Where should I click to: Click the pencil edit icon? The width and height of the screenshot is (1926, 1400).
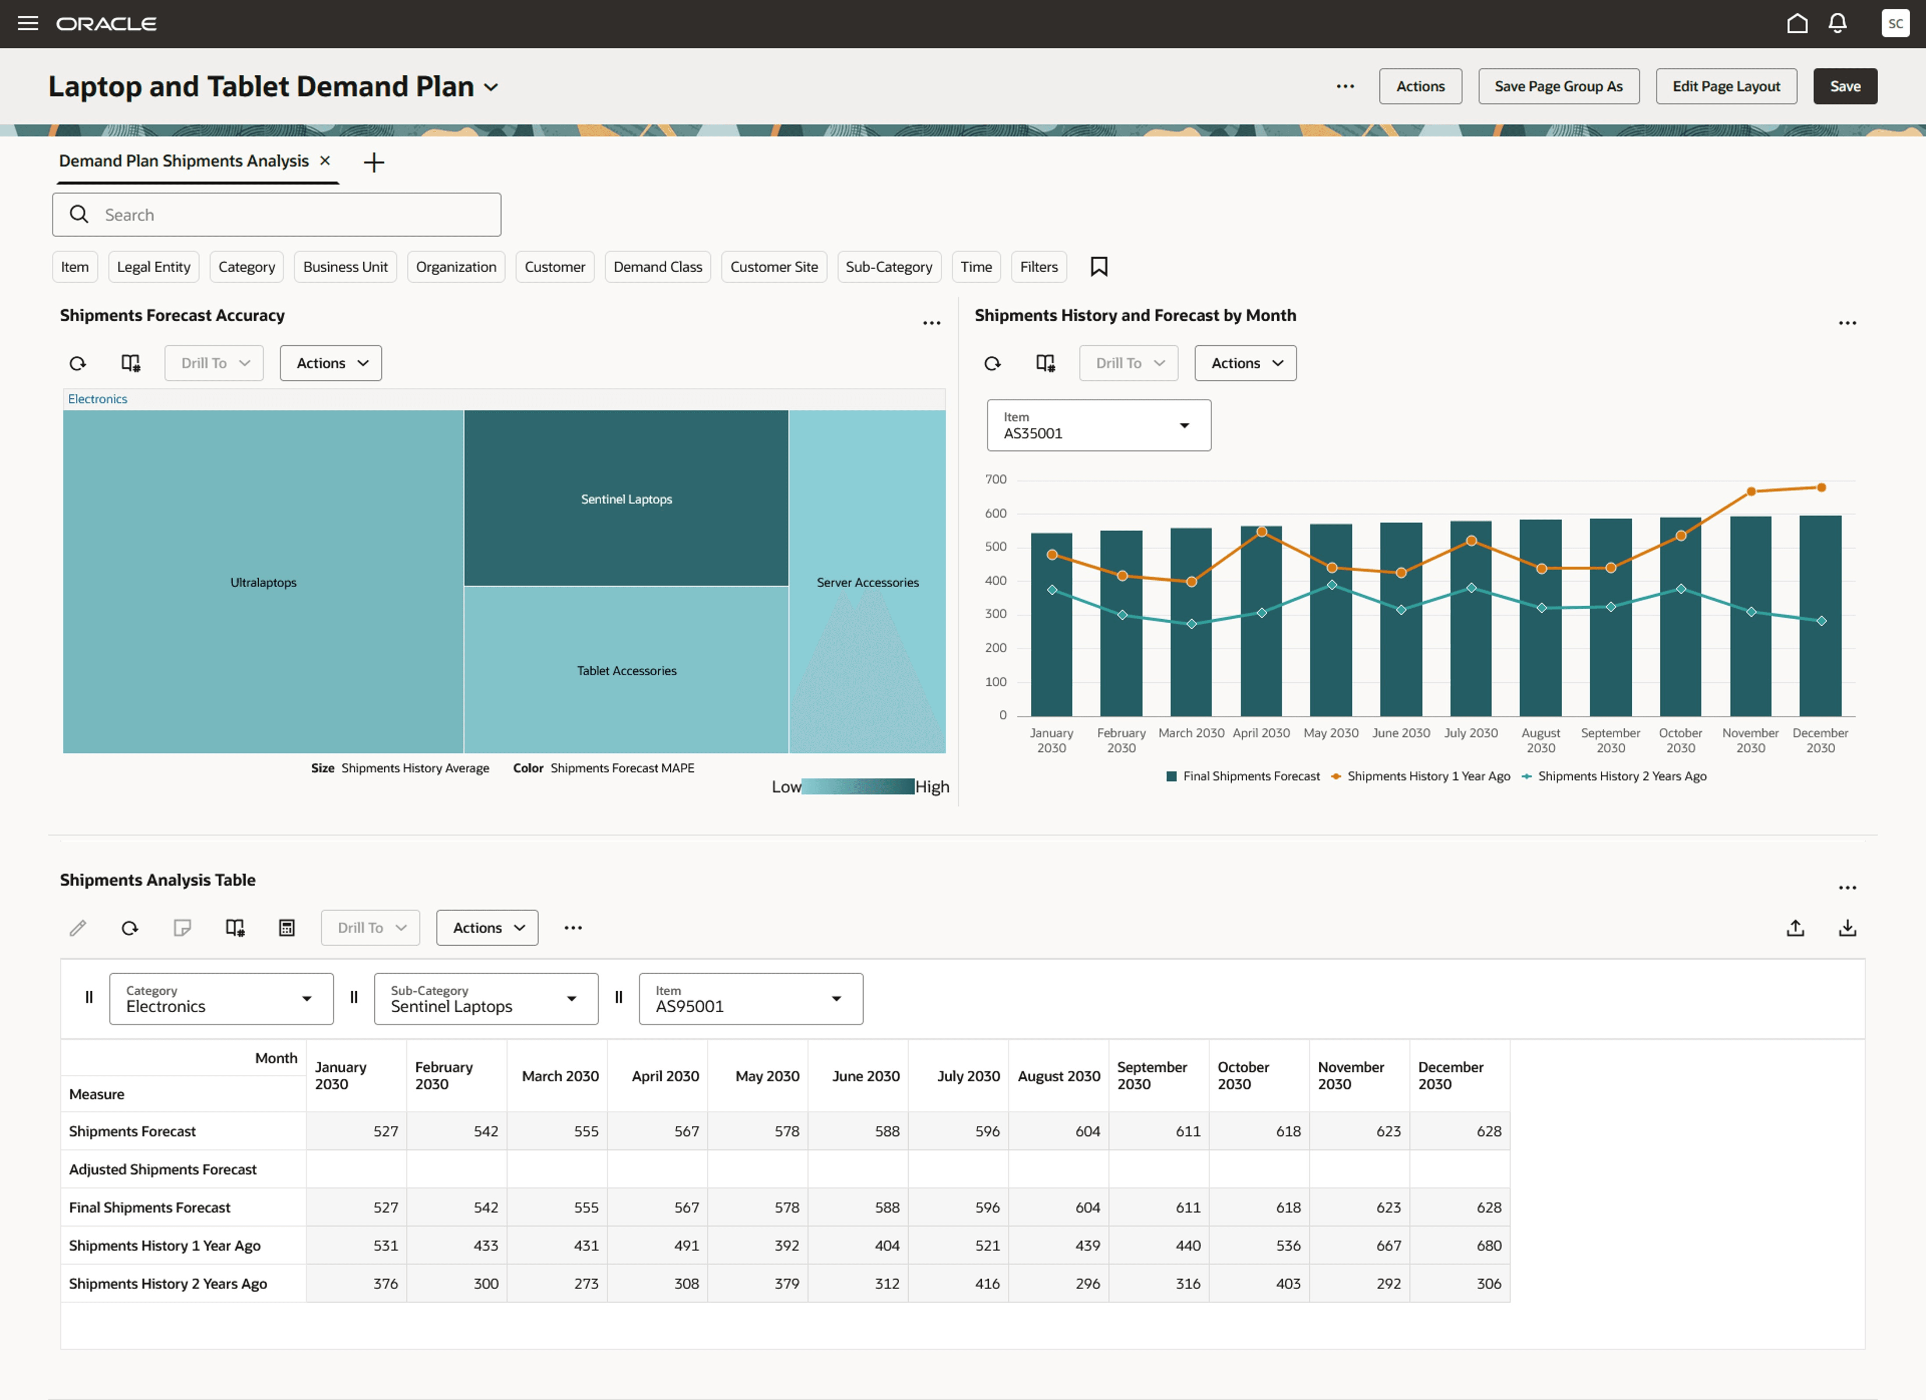click(78, 928)
